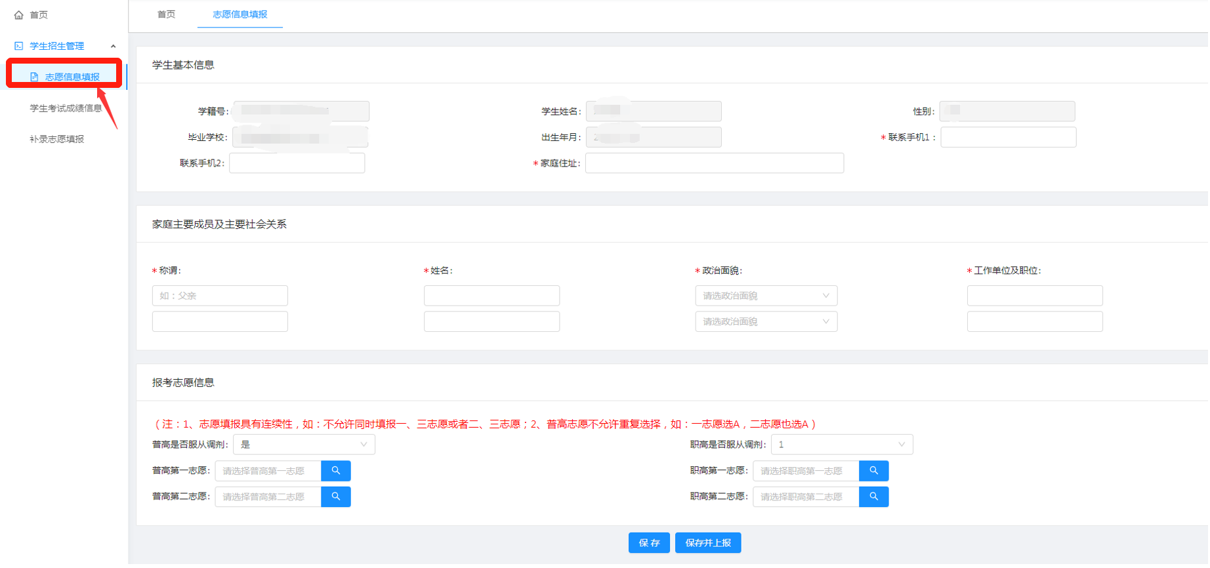Search 普高第二志愿 with the magnifier button
This screenshot has width=1210, height=568.
pyautogui.click(x=336, y=497)
